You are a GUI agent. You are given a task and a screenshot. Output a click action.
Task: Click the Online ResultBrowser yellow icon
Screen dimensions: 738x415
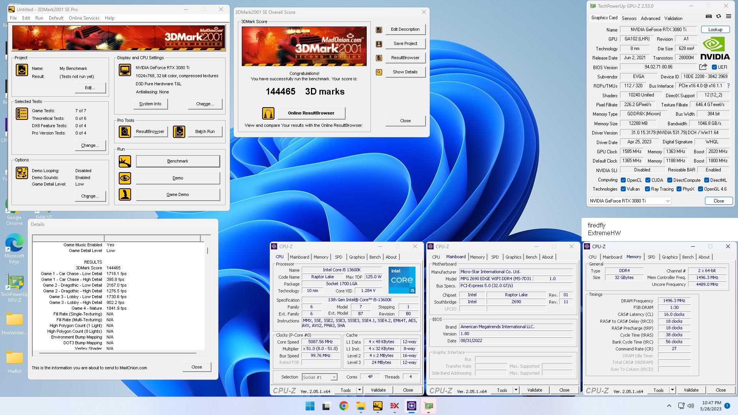coord(268,113)
